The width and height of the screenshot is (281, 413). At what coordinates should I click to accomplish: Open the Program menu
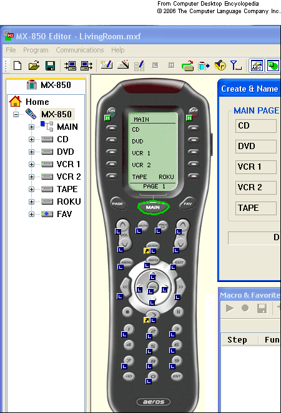tap(36, 50)
